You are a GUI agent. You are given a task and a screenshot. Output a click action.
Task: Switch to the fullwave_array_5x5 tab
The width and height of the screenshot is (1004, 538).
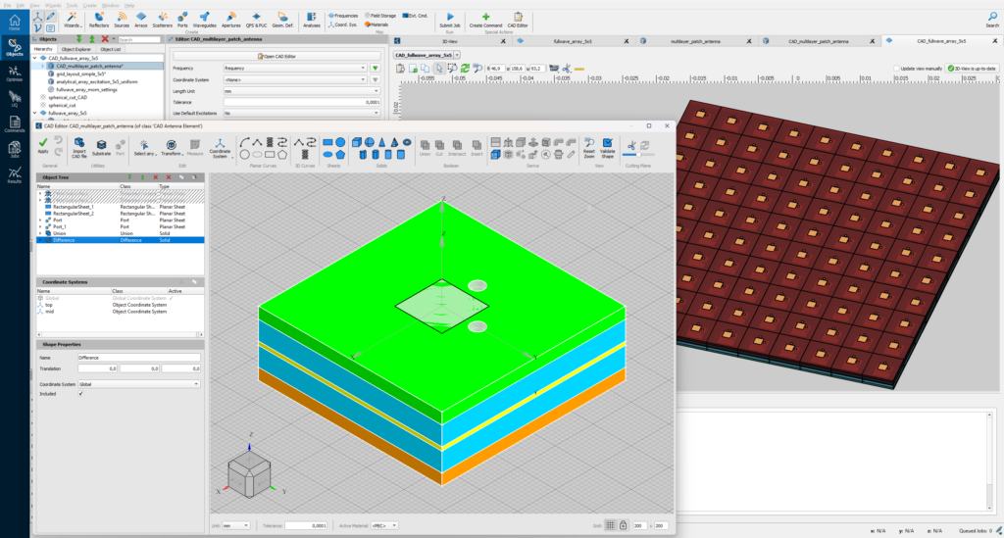[x=573, y=41]
